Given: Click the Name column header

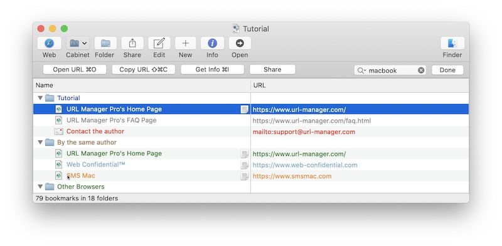Looking at the screenshot, I should 142,85.
